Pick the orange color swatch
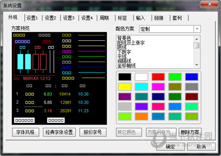Image resolution: width=221 pixels, height=156 pixels. [x=141, y=116]
